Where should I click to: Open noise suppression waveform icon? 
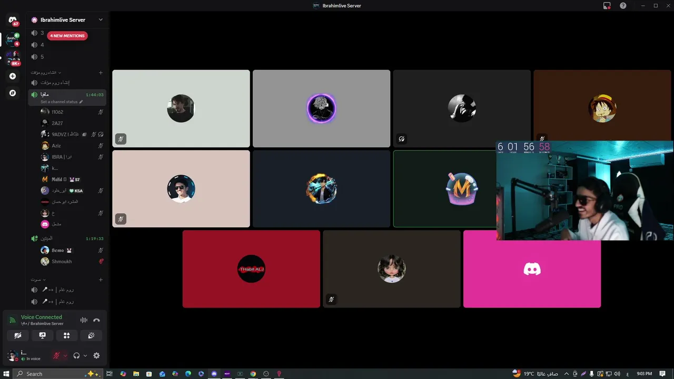(84, 320)
